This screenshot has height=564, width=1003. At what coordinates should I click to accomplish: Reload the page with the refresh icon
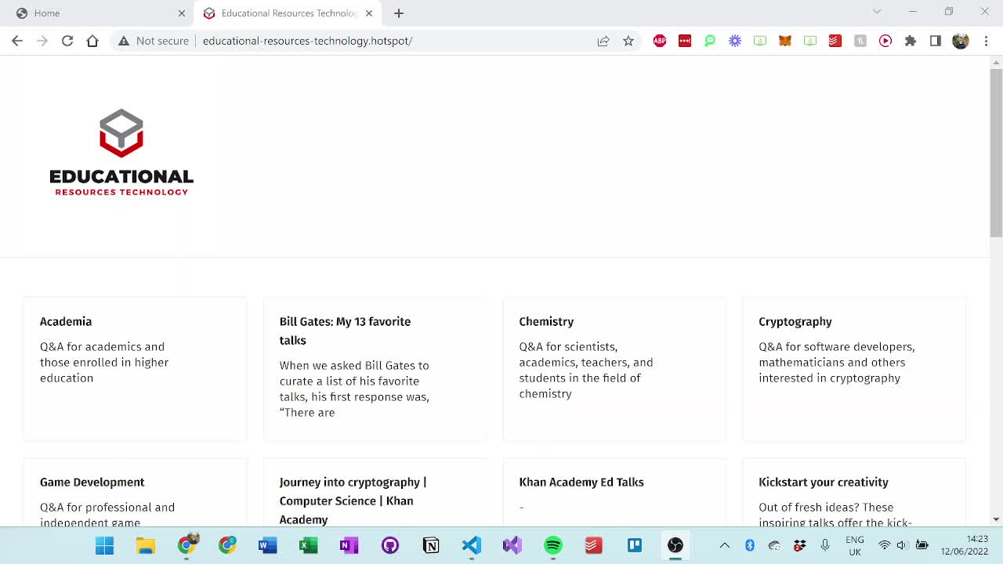67,41
